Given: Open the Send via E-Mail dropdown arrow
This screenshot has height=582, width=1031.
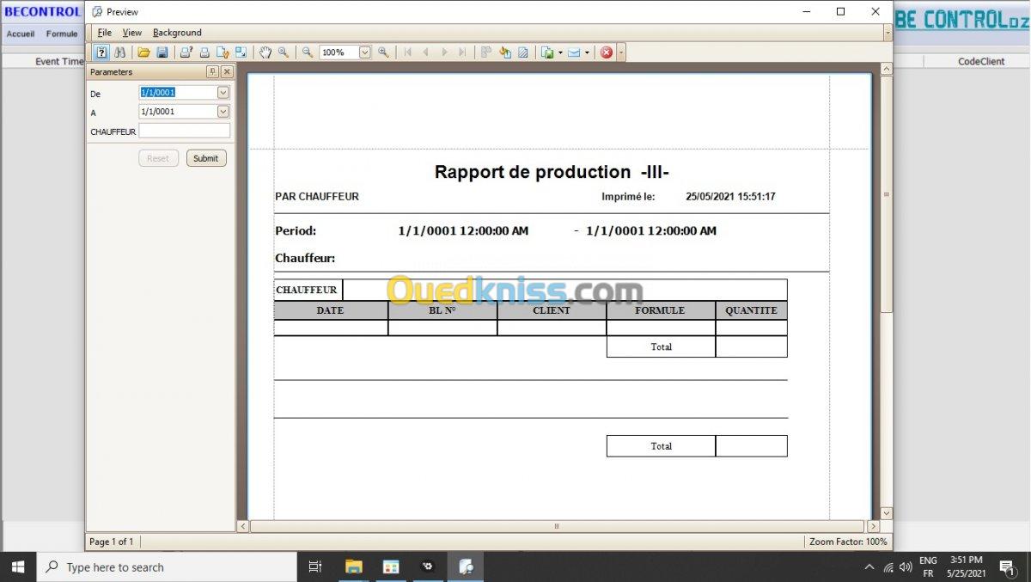Looking at the screenshot, I should tap(587, 52).
